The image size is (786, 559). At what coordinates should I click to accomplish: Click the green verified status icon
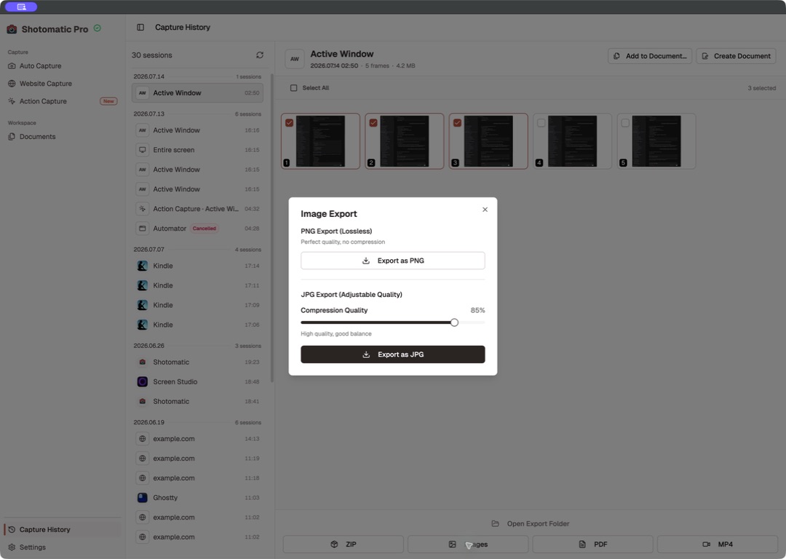click(x=98, y=28)
